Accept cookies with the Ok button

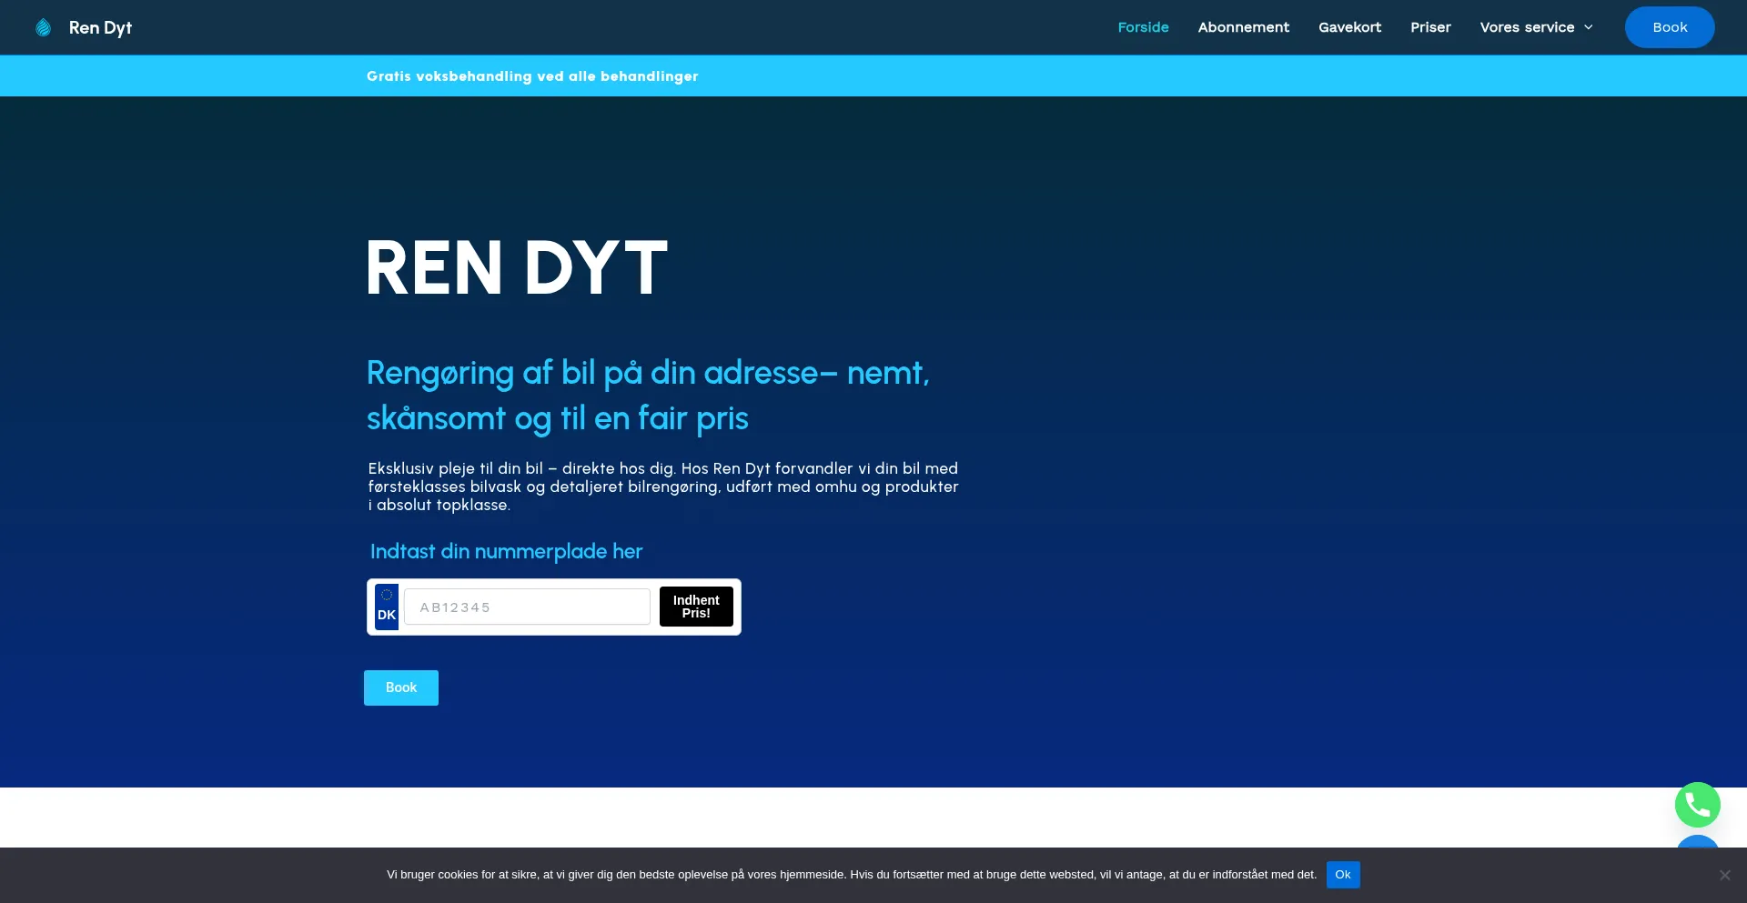(x=1342, y=875)
